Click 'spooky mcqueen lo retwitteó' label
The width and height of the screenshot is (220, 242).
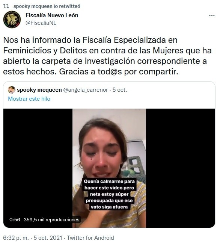(47, 6)
